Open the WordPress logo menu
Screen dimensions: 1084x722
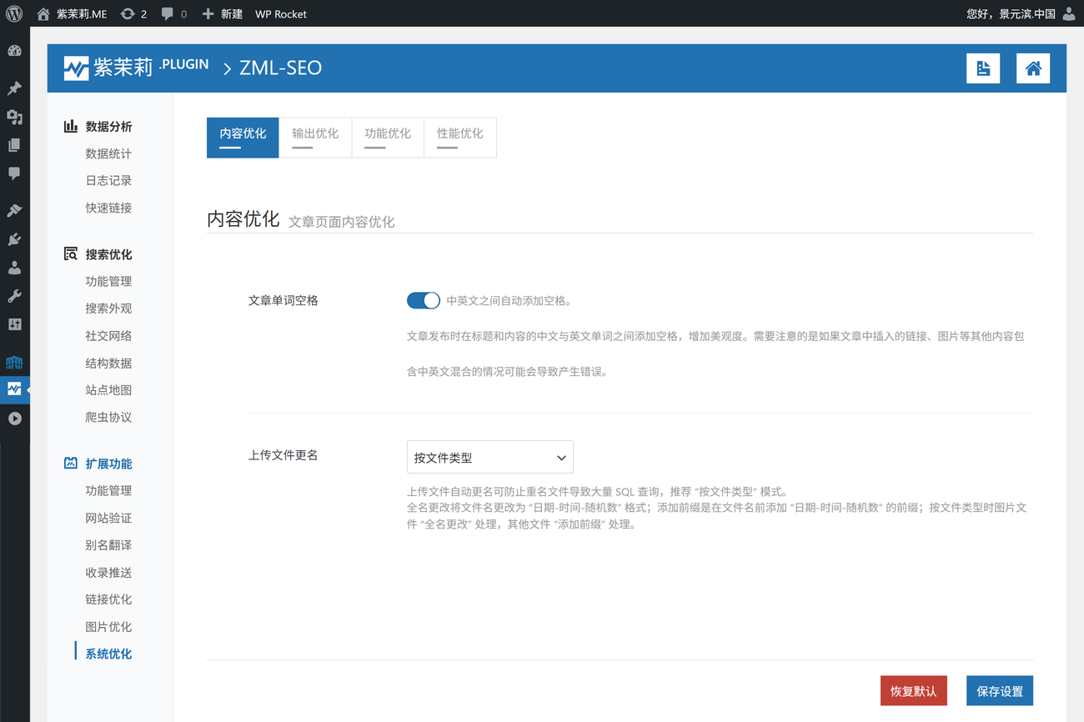tap(14, 13)
